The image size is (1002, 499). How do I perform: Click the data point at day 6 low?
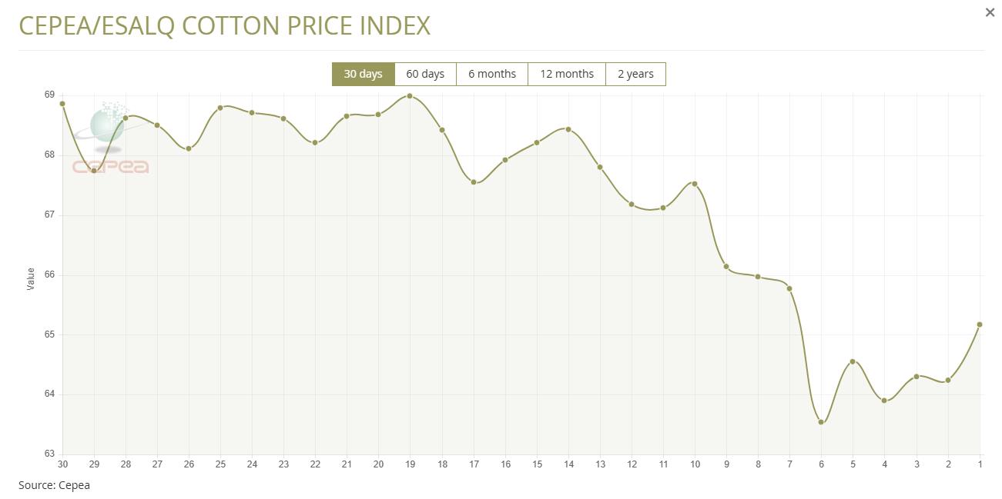(821, 422)
